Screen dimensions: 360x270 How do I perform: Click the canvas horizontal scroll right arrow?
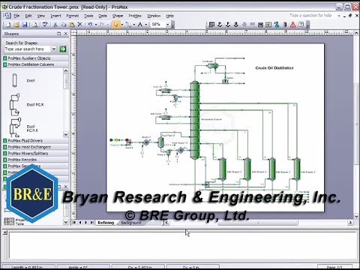(x=350, y=222)
